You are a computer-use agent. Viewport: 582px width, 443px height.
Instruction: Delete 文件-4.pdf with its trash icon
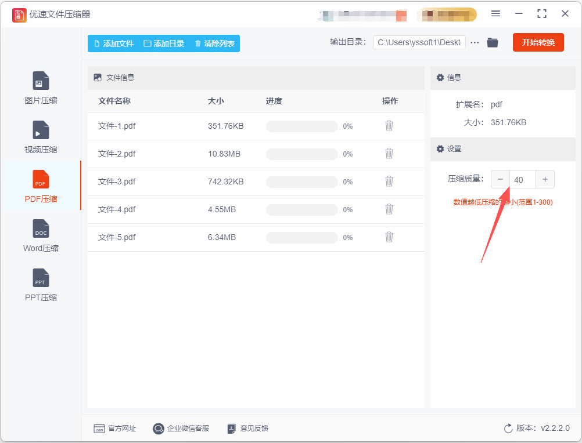tap(389, 209)
